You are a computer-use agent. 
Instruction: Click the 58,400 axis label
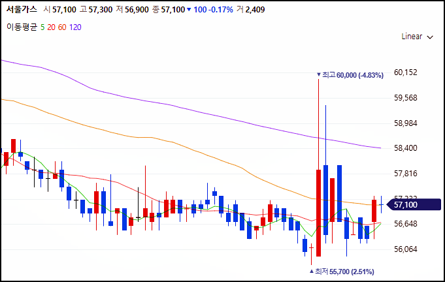(406, 148)
